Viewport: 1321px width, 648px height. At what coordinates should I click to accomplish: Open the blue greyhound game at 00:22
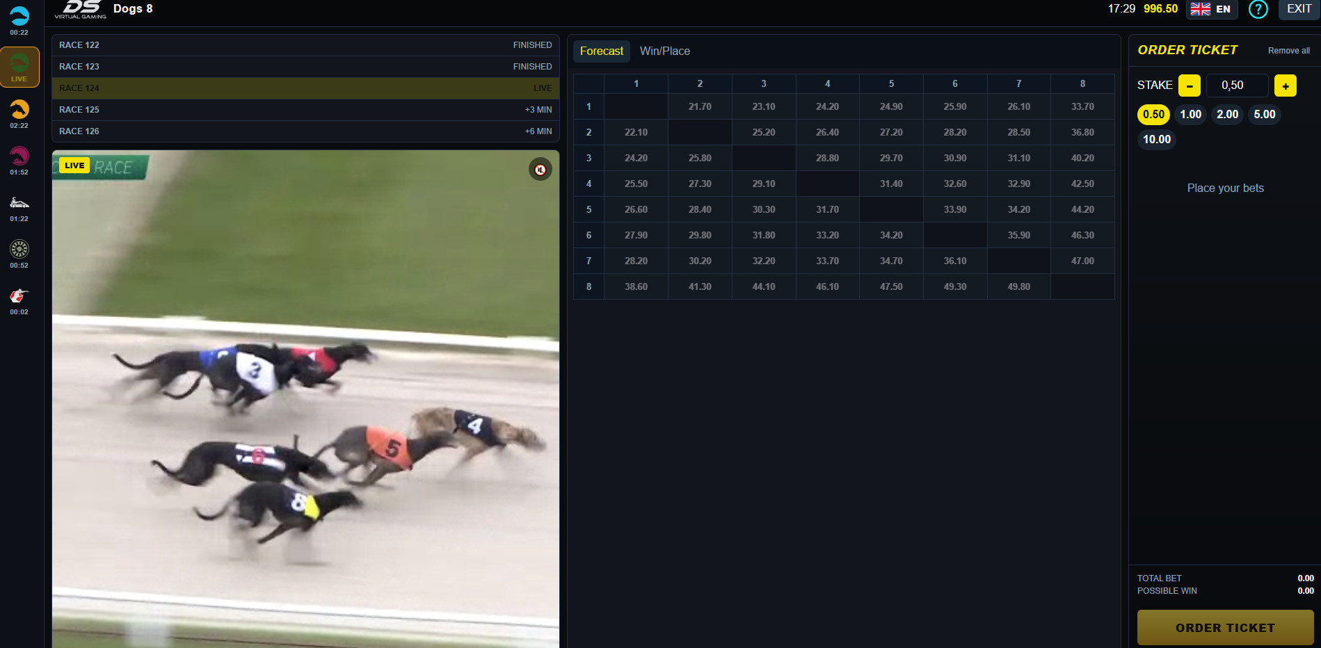click(x=19, y=21)
